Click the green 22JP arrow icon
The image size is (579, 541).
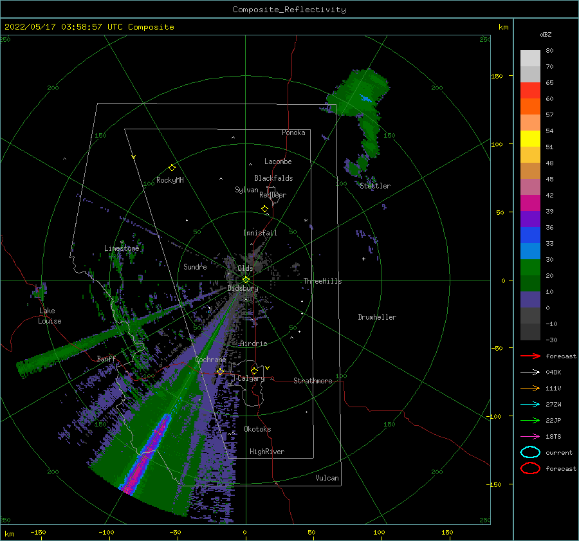pyautogui.click(x=530, y=420)
